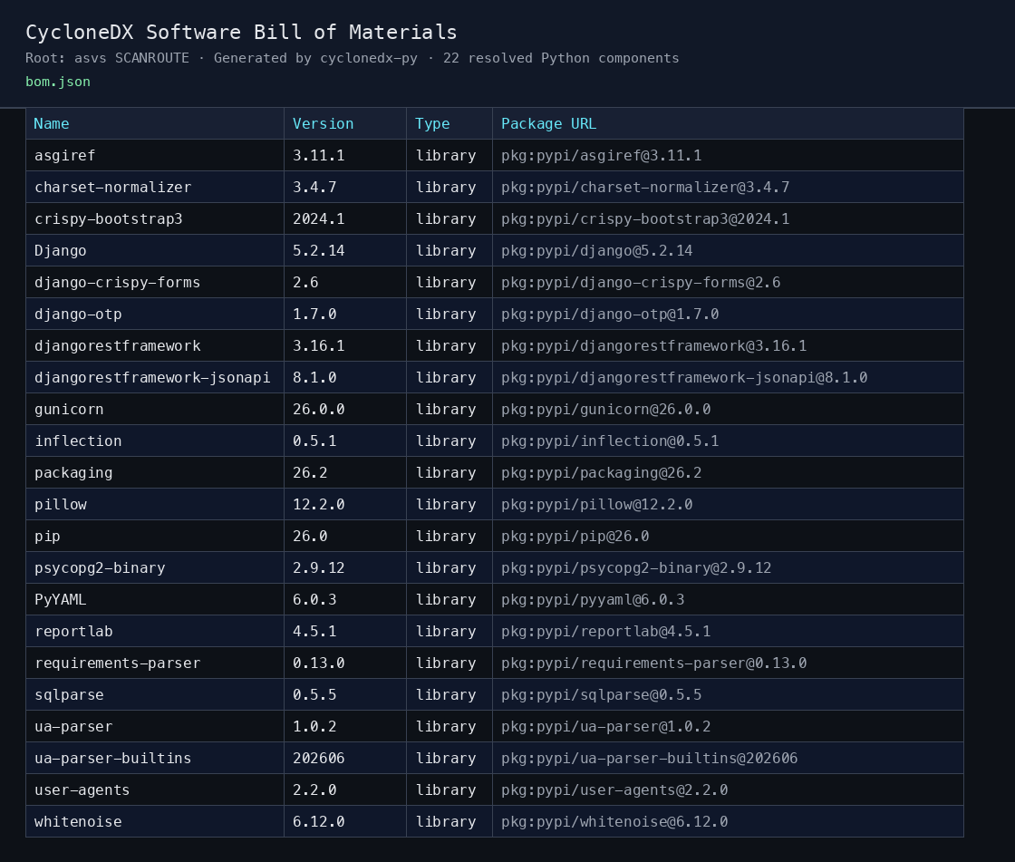Click the CycloneDX Software Bill of Materials title

point(241,33)
